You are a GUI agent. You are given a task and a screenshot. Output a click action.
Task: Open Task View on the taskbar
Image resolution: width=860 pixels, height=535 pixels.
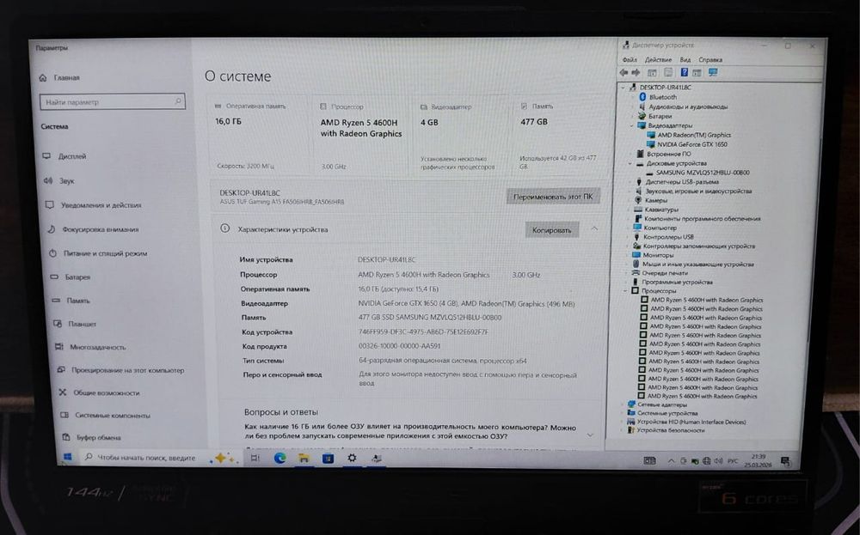[x=255, y=458]
